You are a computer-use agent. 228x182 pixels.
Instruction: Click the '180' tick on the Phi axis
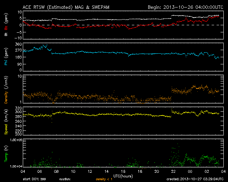(x=19, y=57)
